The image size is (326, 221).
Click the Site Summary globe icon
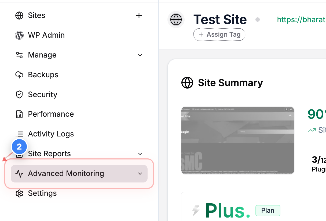coord(187,83)
